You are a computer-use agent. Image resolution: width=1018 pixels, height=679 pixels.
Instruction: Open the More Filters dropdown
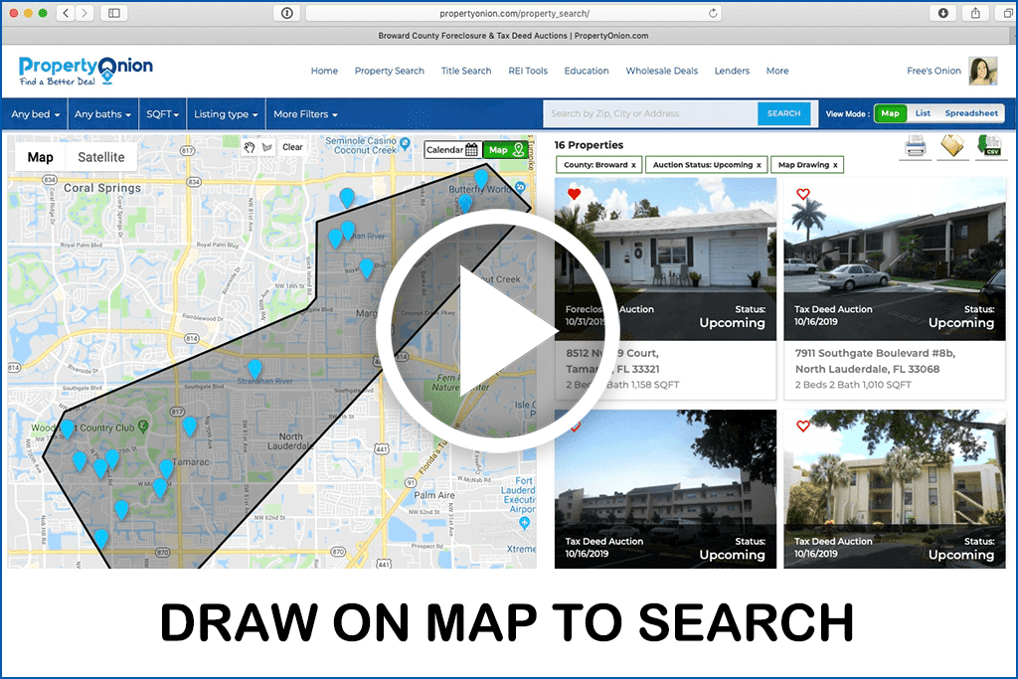[x=304, y=113]
